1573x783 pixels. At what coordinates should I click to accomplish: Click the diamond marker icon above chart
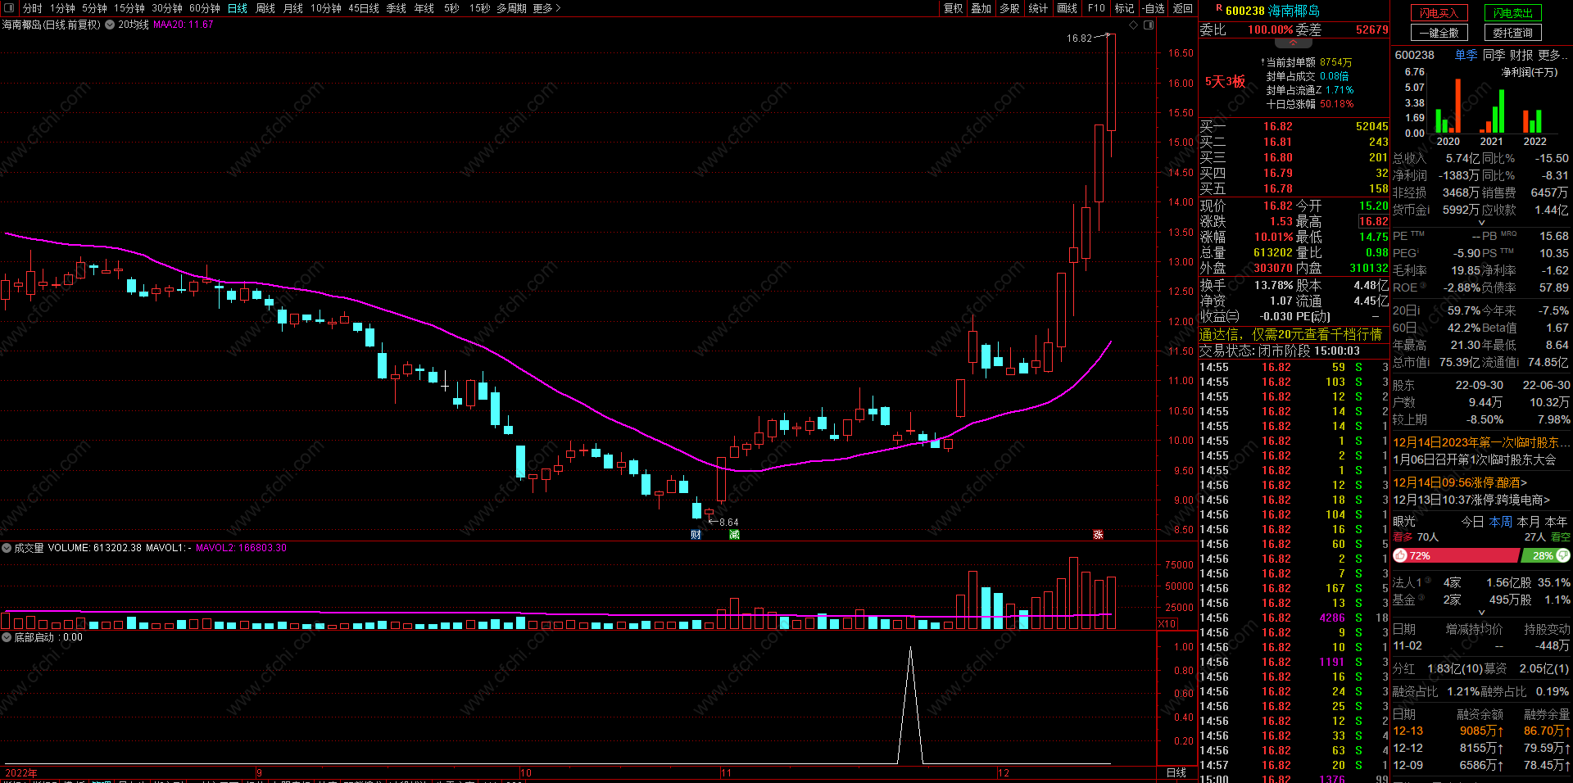click(1134, 25)
